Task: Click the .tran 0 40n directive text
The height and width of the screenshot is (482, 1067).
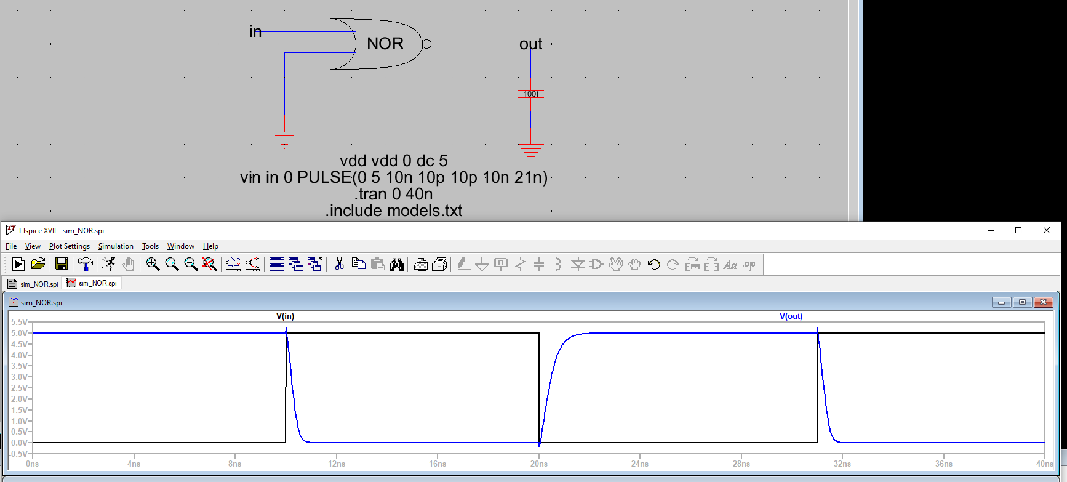Action: click(393, 194)
